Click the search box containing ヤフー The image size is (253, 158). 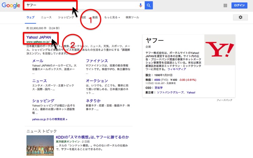pyautogui.click(x=84, y=5)
